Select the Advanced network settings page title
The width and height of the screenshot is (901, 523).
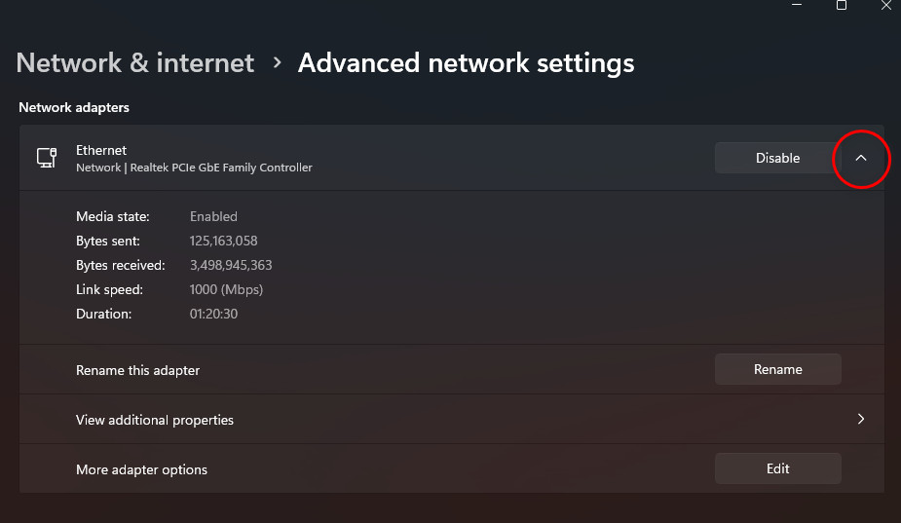(x=466, y=63)
